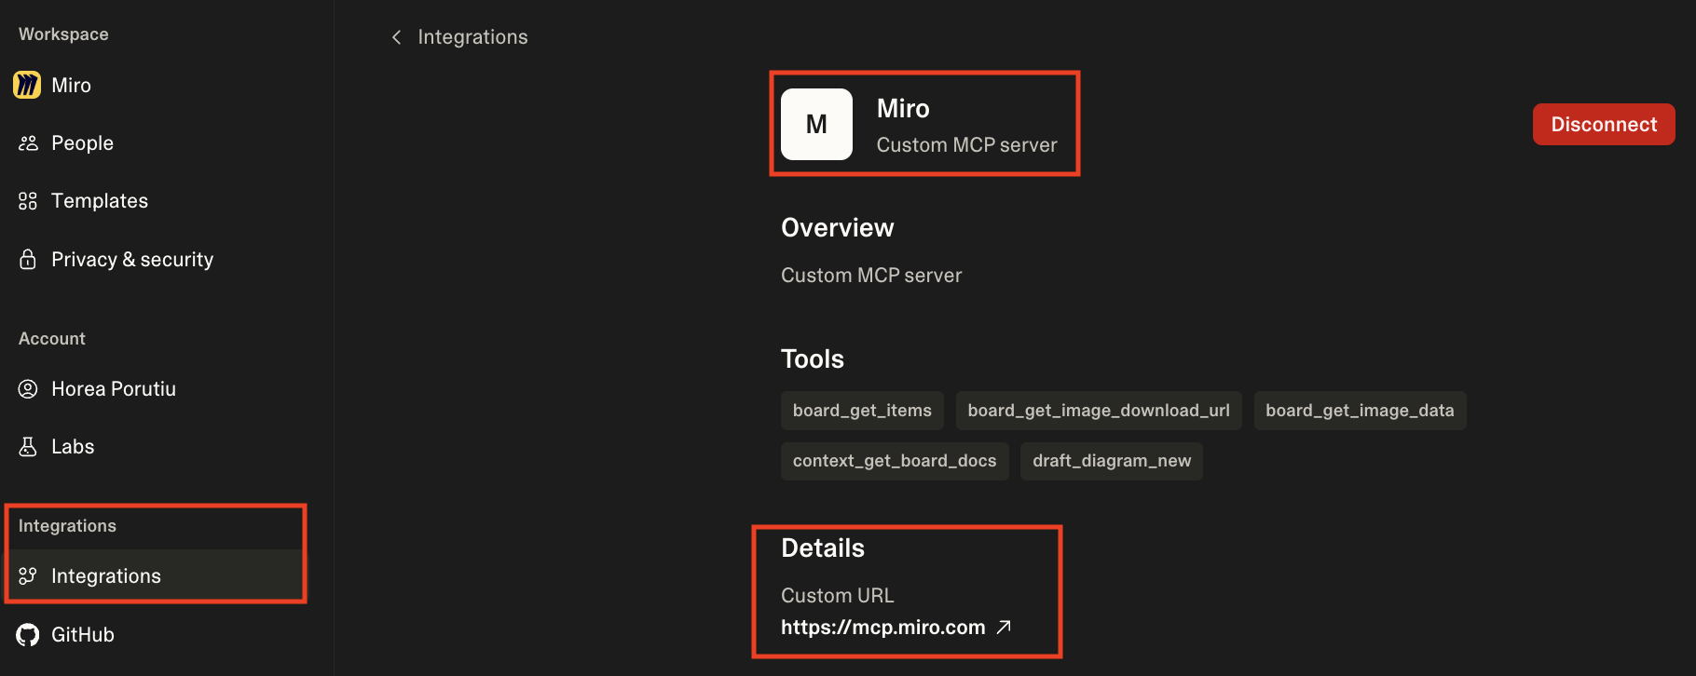Disconnect the Miro MCP server
Viewport: 1696px width, 676px height.
click(x=1604, y=125)
